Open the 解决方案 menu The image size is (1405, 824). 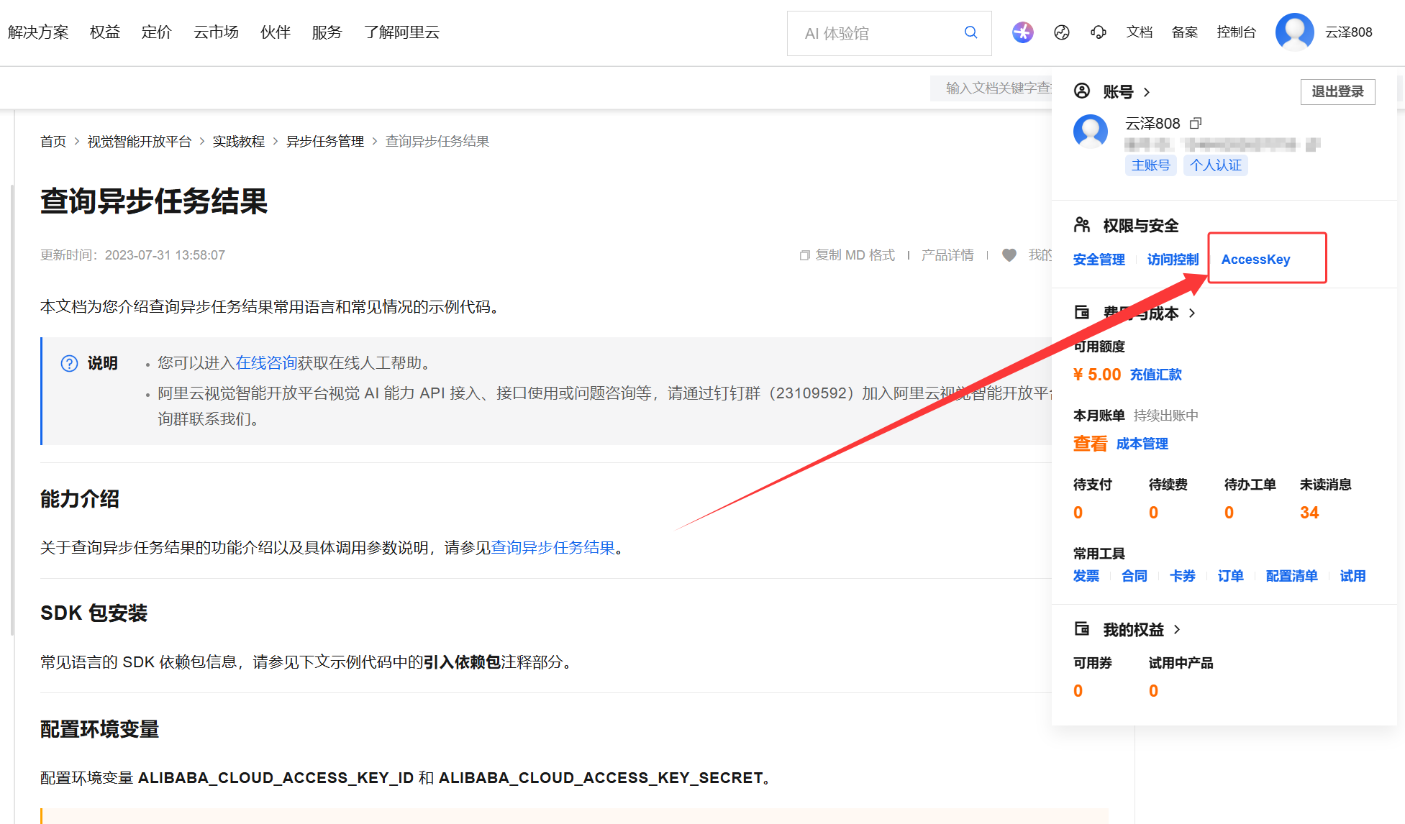tap(38, 32)
